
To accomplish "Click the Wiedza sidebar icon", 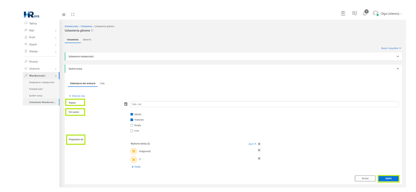I will coord(26,51).
